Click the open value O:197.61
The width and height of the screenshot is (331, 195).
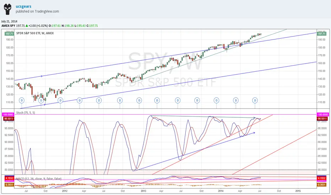55,26
